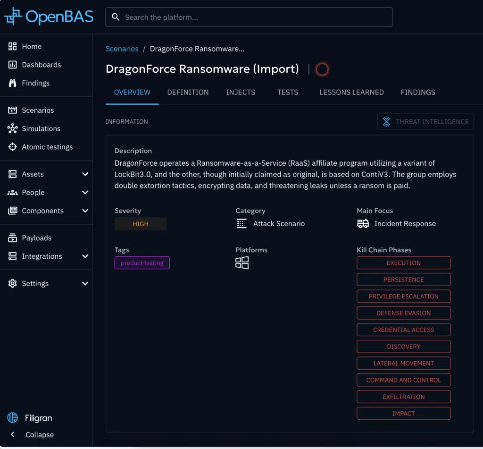The width and height of the screenshot is (483, 449).
Task: Click the Atomic testings crosshair icon
Action: tap(13, 147)
